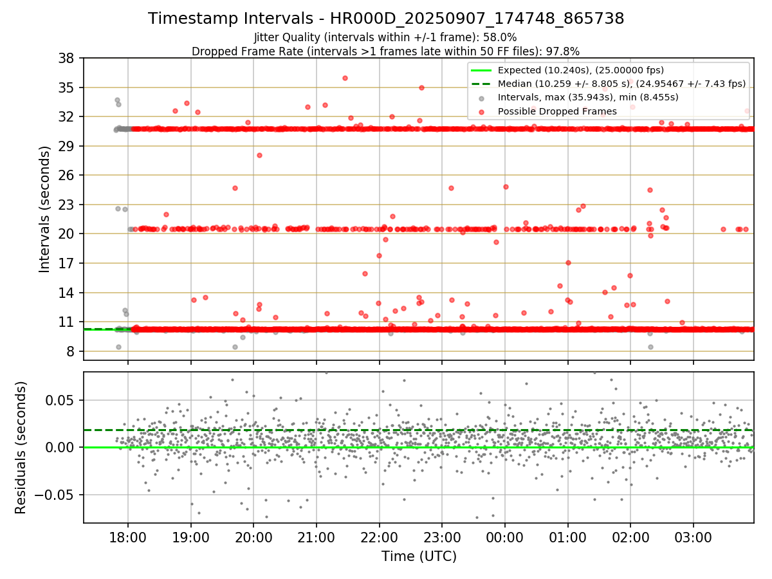Click the 'Median (10.259 +/- 8.805 s)' legend entry

tap(622, 84)
